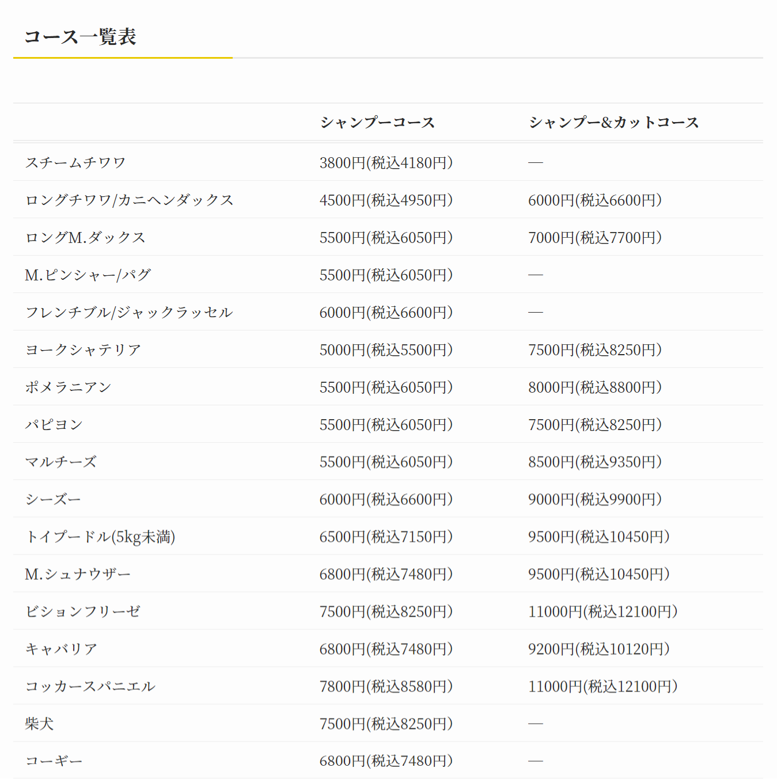Click the フレンチブル/ジャックラッセル row label
Image resolution: width=777 pixels, height=779 pixels.
click(129, 312)
